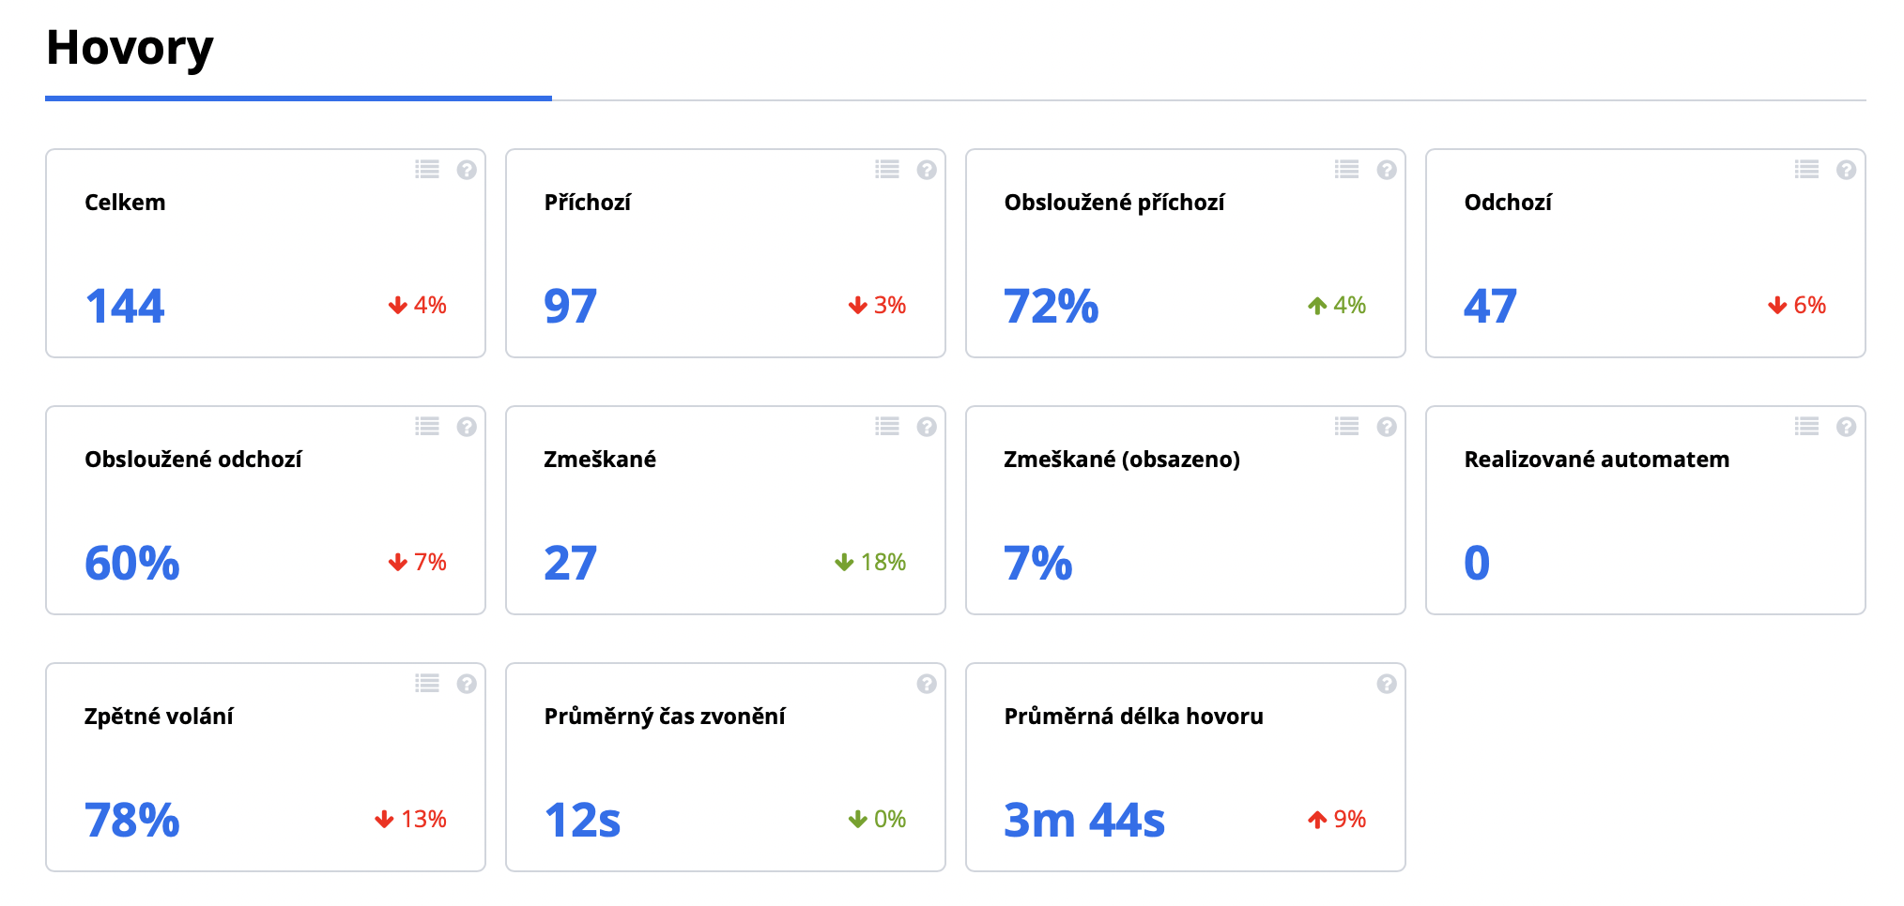The height and width of the screenshot is (906, 1904).
Task: Open list icon on Zmeškané (obsazeno) card
Action: point(1347,427)
